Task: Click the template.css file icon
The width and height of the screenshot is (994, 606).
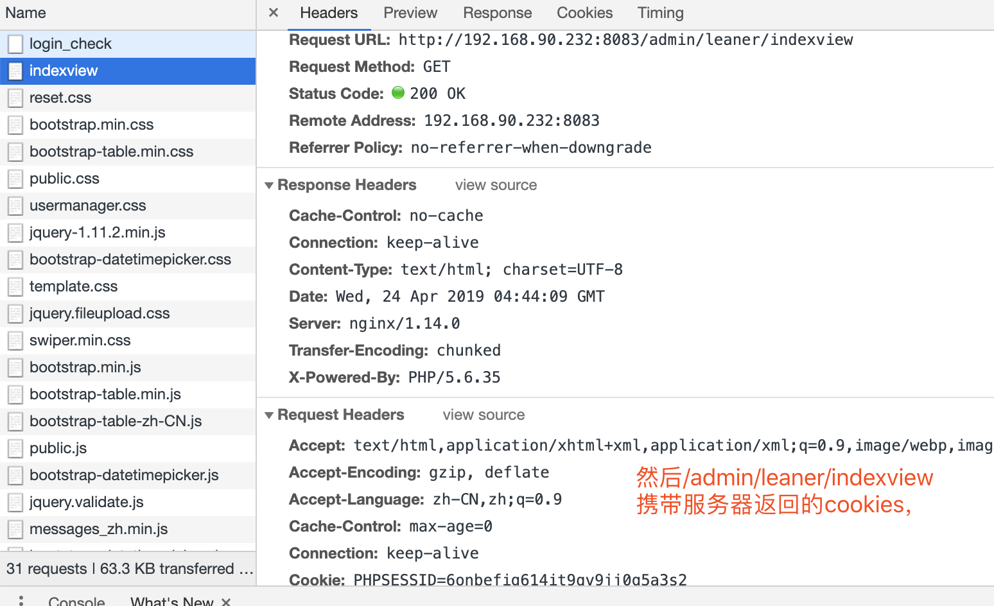Action: coord(15,286)
